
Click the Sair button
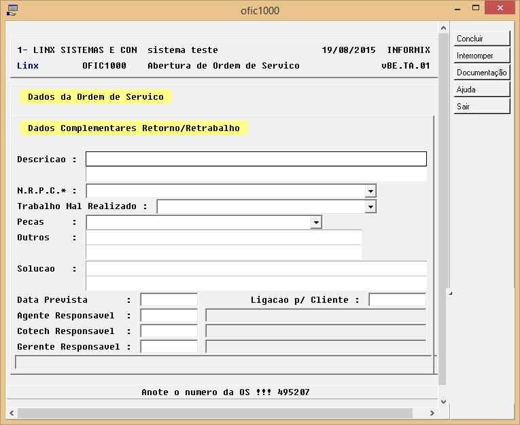[481, 106]
